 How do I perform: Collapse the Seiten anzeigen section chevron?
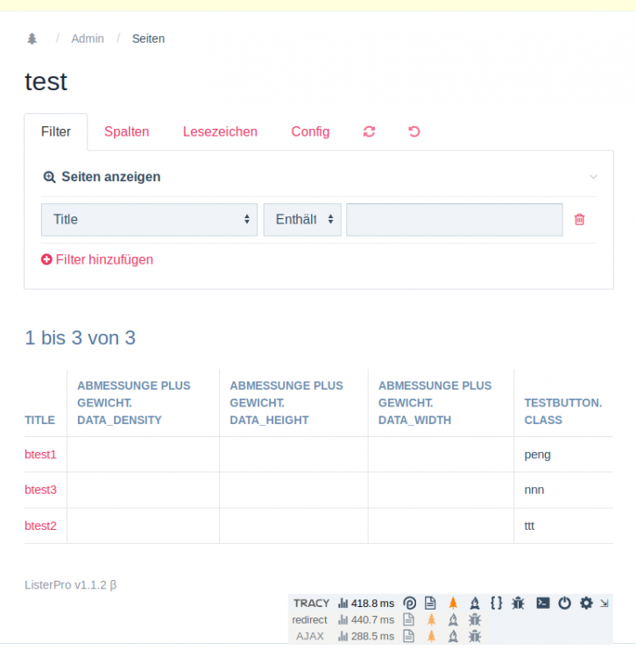(x=593, y=177)
